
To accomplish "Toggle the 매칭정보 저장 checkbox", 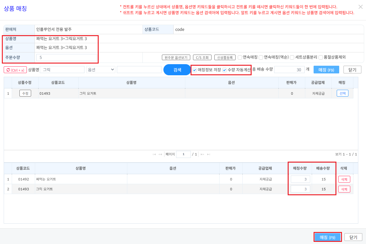I will pos(195,70).
